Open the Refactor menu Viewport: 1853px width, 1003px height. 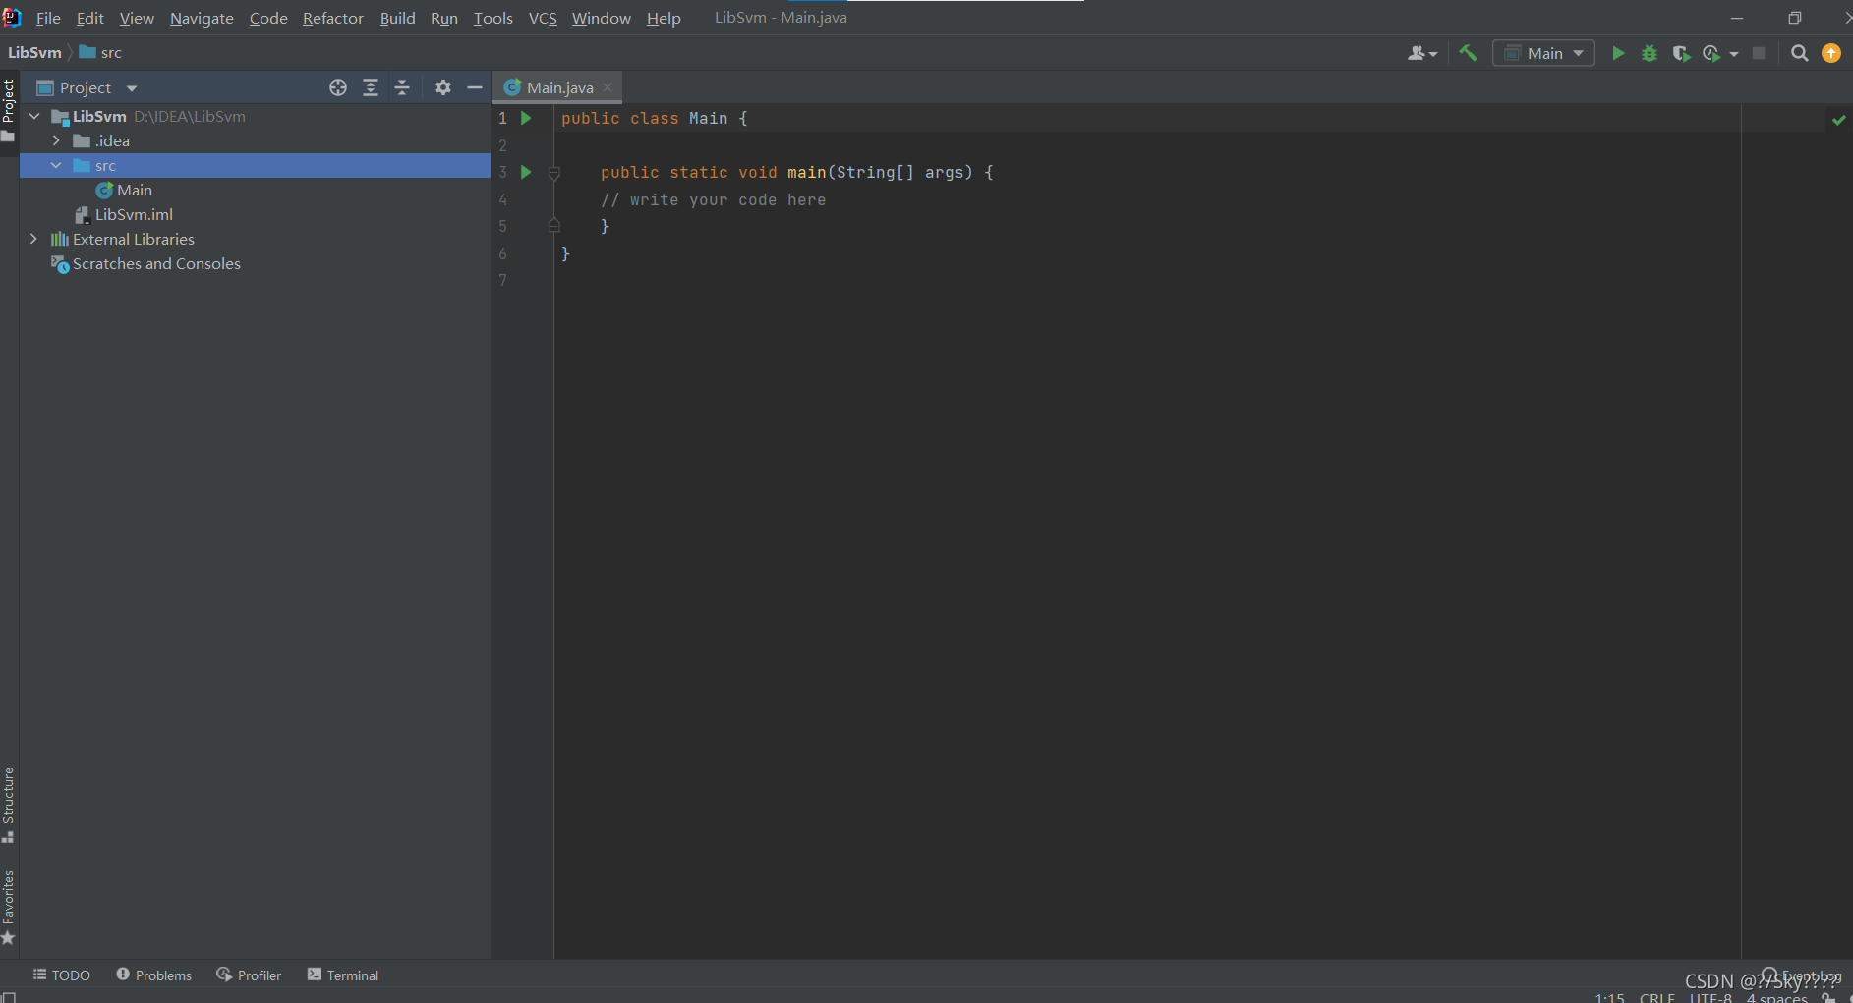[x=333, y=18]
